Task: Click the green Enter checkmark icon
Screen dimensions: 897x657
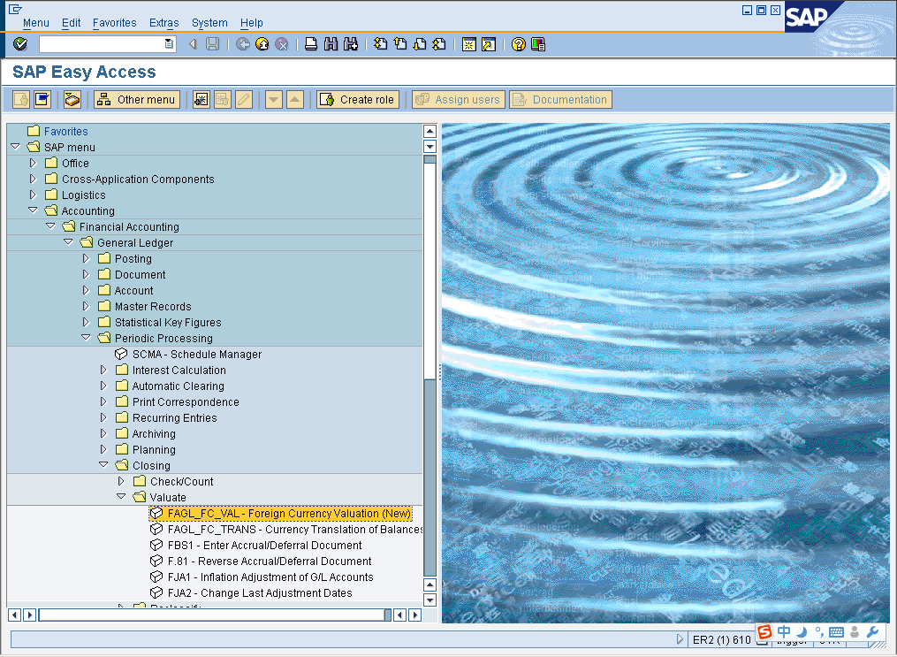Action: point(19,43)
